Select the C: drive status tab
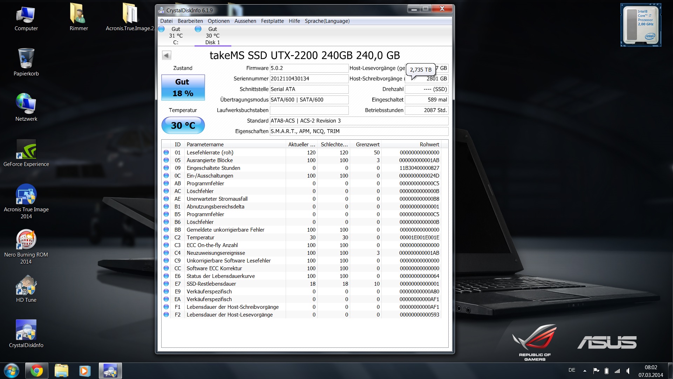The height and width of the screenshot is (379, 673). (176, 36)
